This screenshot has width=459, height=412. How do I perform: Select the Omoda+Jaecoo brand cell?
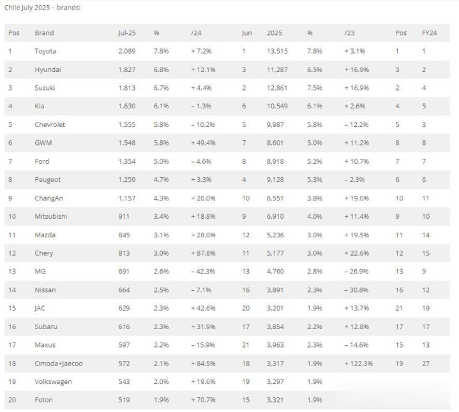point(59,364)
